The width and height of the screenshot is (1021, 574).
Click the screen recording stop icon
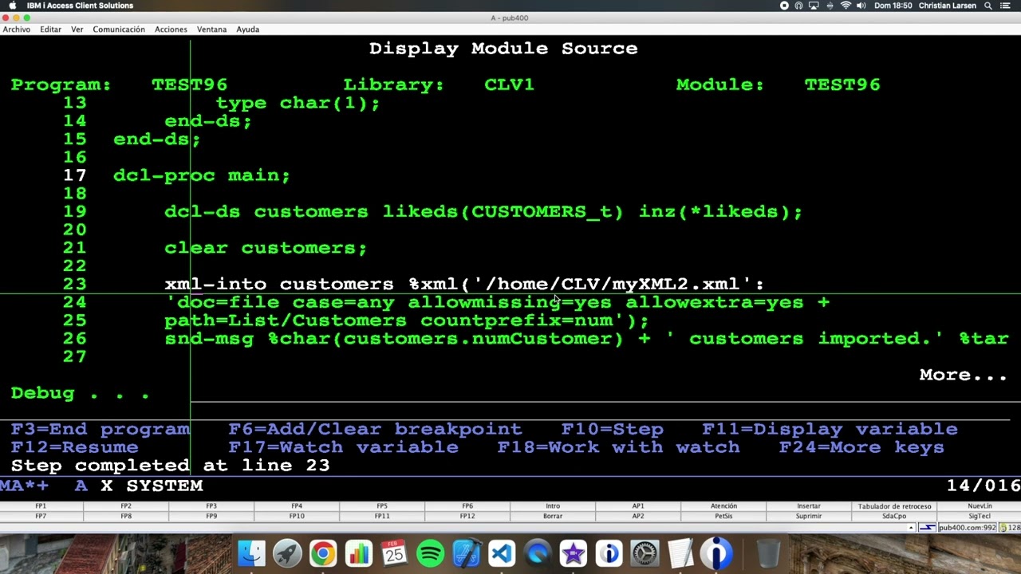pyautogui.click(x=784, y=6)
